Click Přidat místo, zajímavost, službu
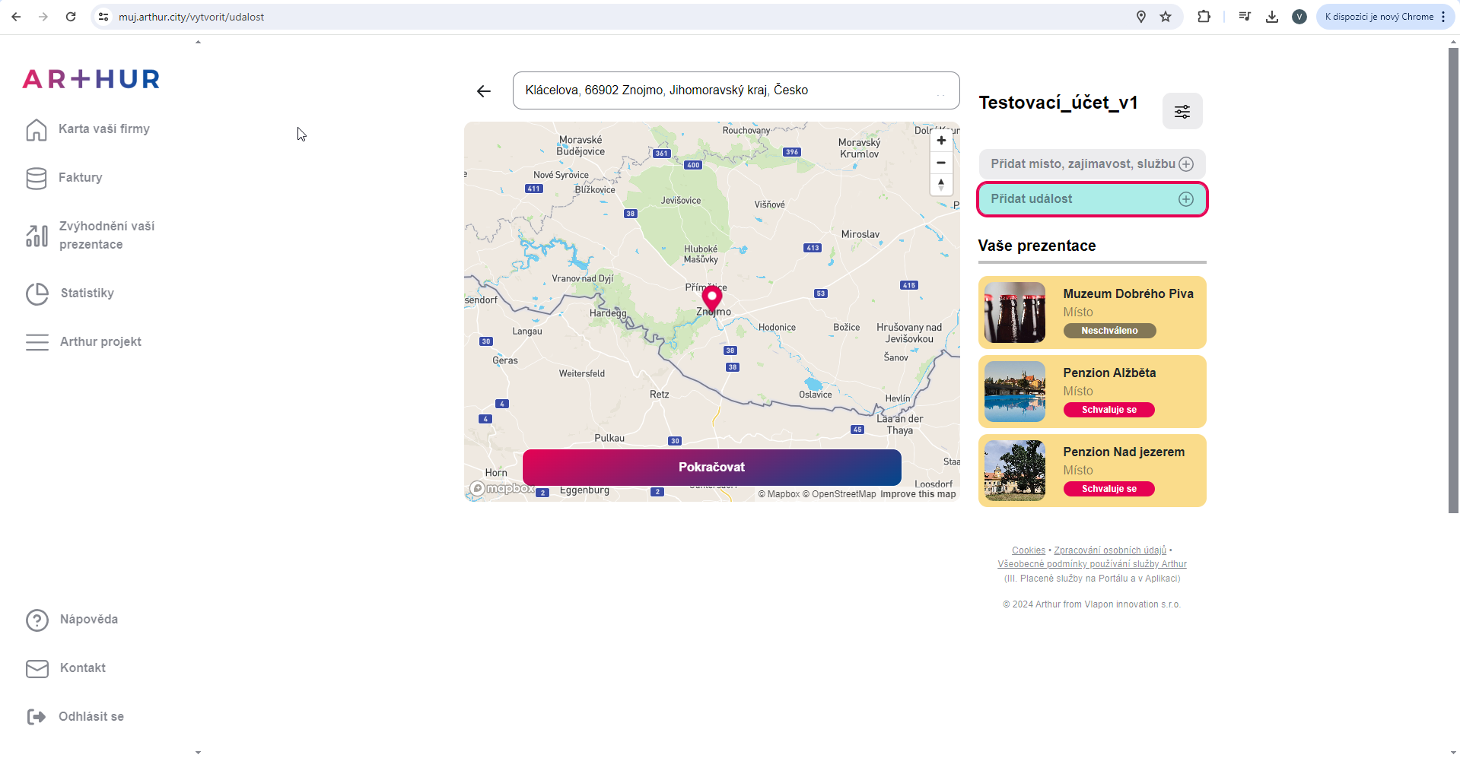1460x758 pixels. [1091, 164]
